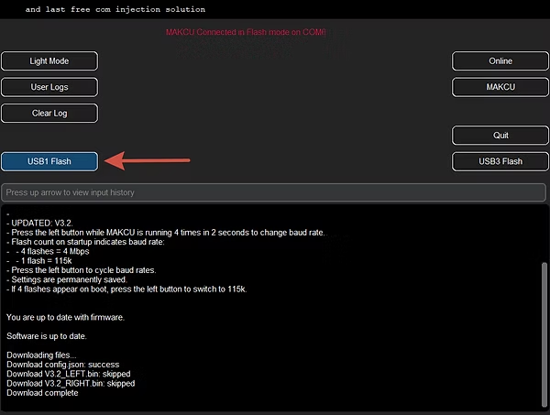
Task: Start the USB1 Flash
Action: click(49, 161)
